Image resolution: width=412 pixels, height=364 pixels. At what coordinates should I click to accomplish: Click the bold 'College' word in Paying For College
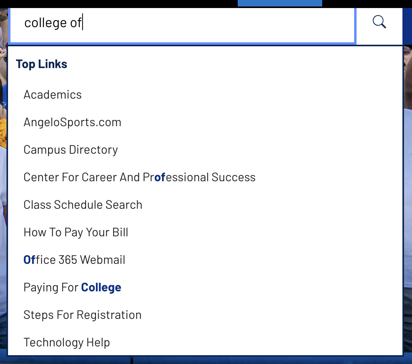(101, 287)
